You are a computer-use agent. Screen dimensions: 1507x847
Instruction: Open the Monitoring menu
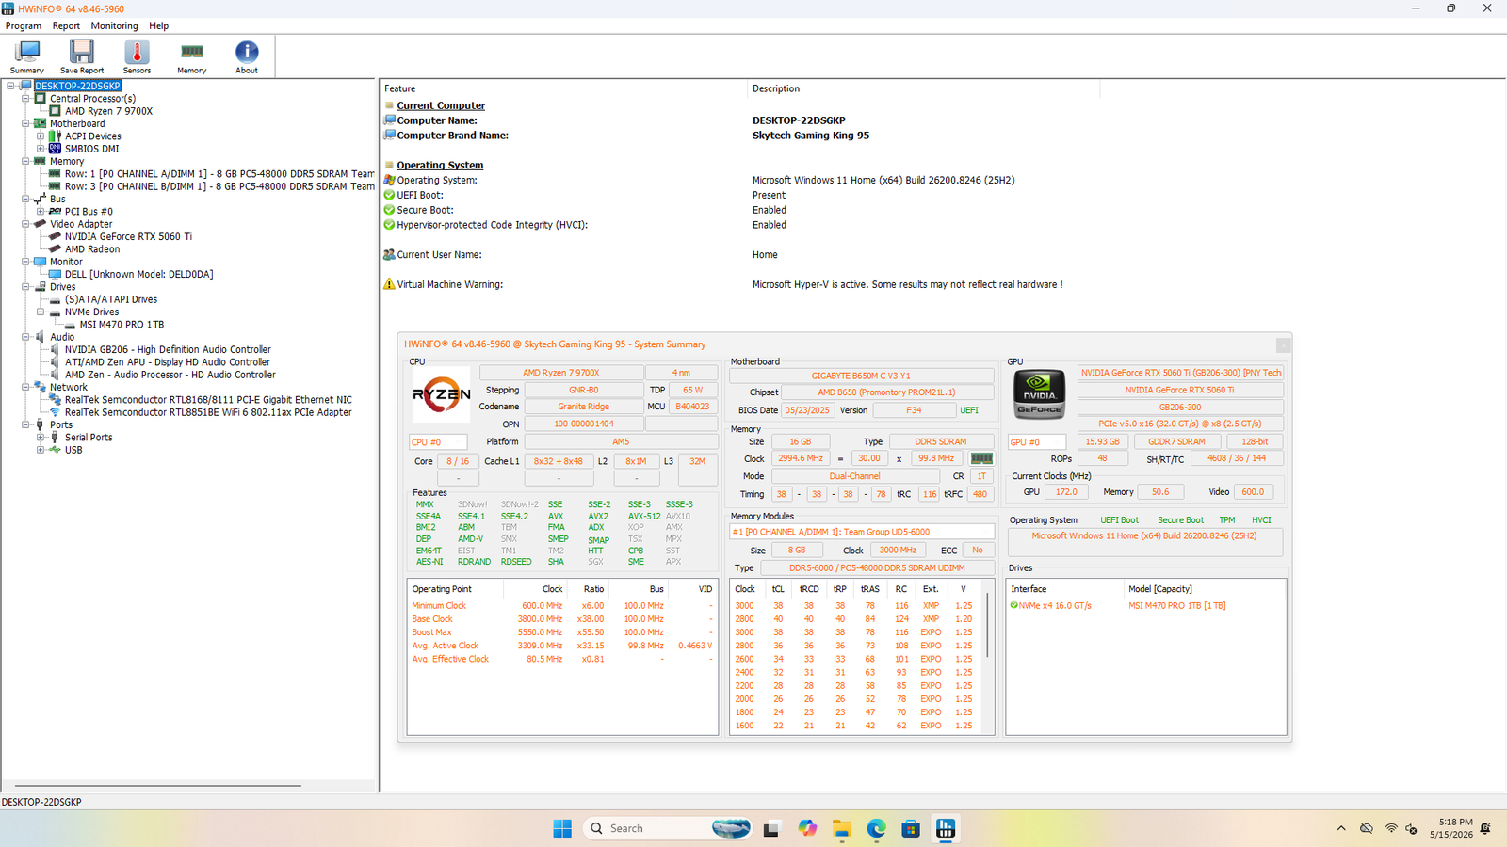pyautogui.click(x=114, y=26)
